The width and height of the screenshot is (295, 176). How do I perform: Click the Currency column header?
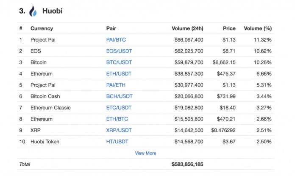[x=42, y=28]
